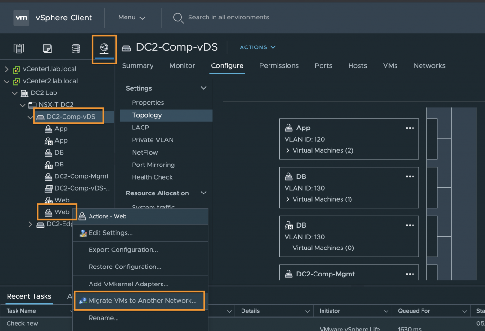Switch to the Summary tab
The height and width of the screenshot is (331, 485).
tap(138, 65)
